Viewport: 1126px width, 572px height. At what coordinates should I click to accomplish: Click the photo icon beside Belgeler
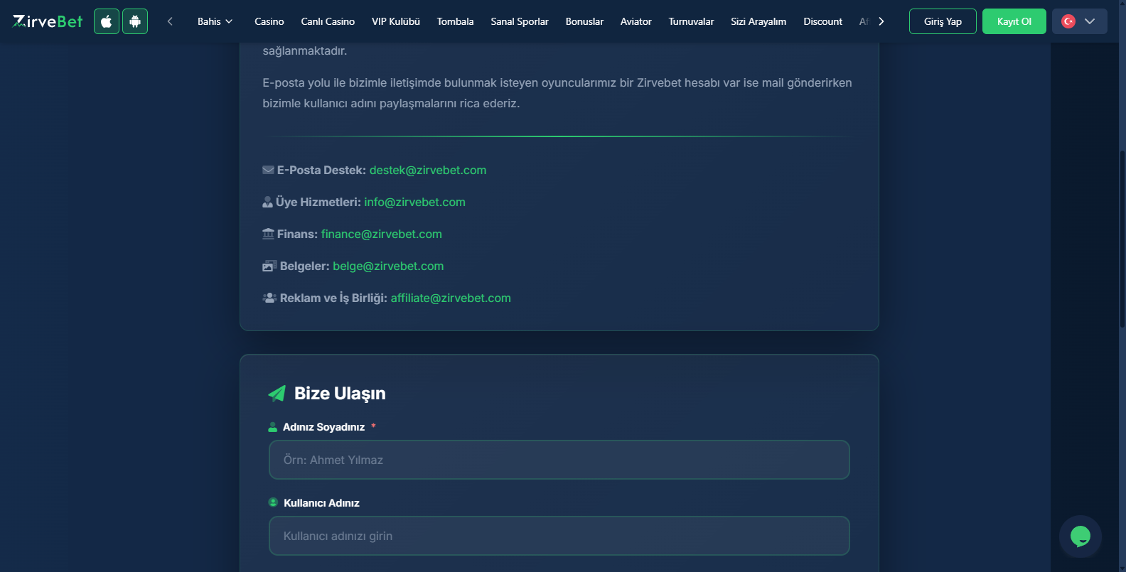[x=269, y=266]
